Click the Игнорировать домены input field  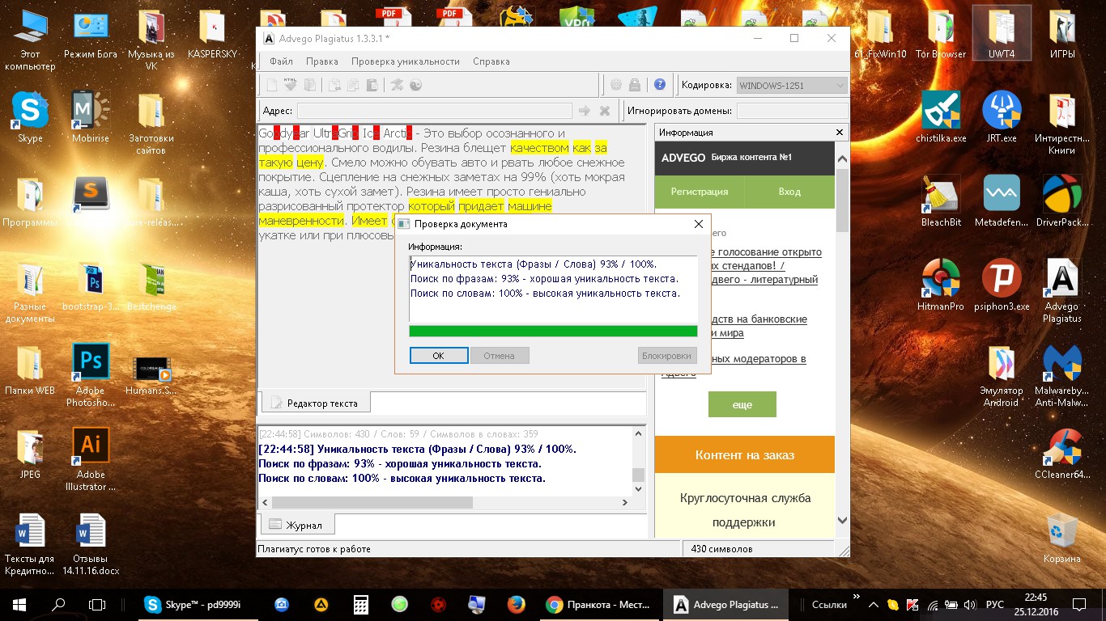click(792, 111)
